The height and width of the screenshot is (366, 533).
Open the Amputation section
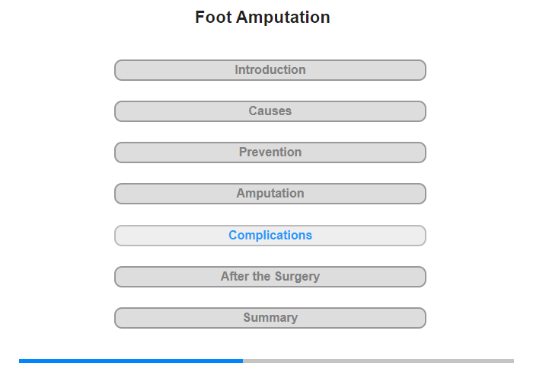(270, 194)
